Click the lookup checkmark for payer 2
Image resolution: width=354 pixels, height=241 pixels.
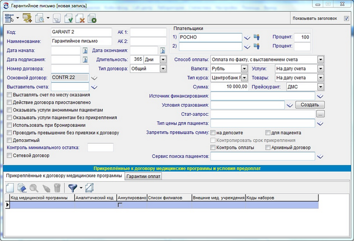click(247, 46)
